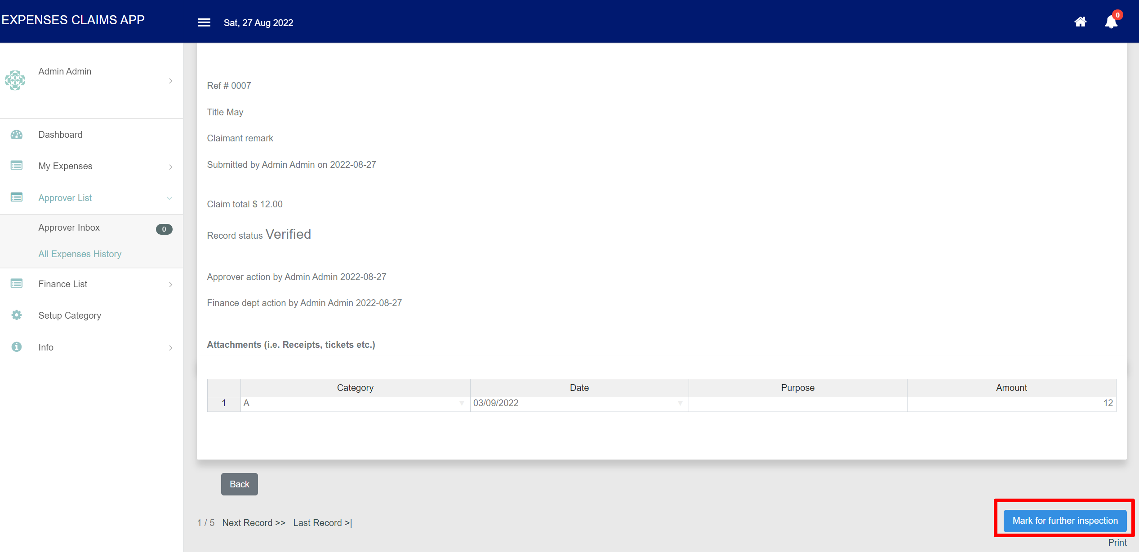The image size is (1139, 552).
Task: Open notifications bell icon
Action: pyautogui.click(x=1111, y=22)
